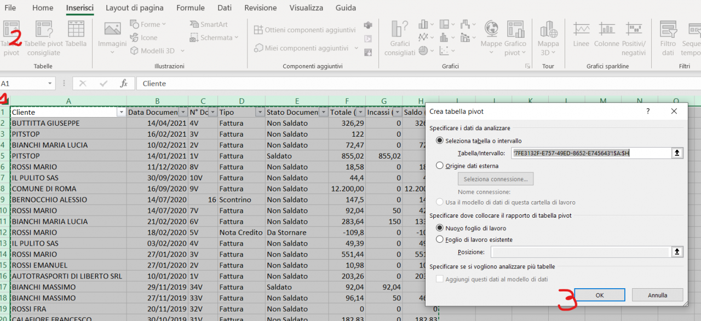Screen dimensions: 701x321
Task: Click OK in the Crea tabella pivot dialog
Action: (x=600, y=295)
